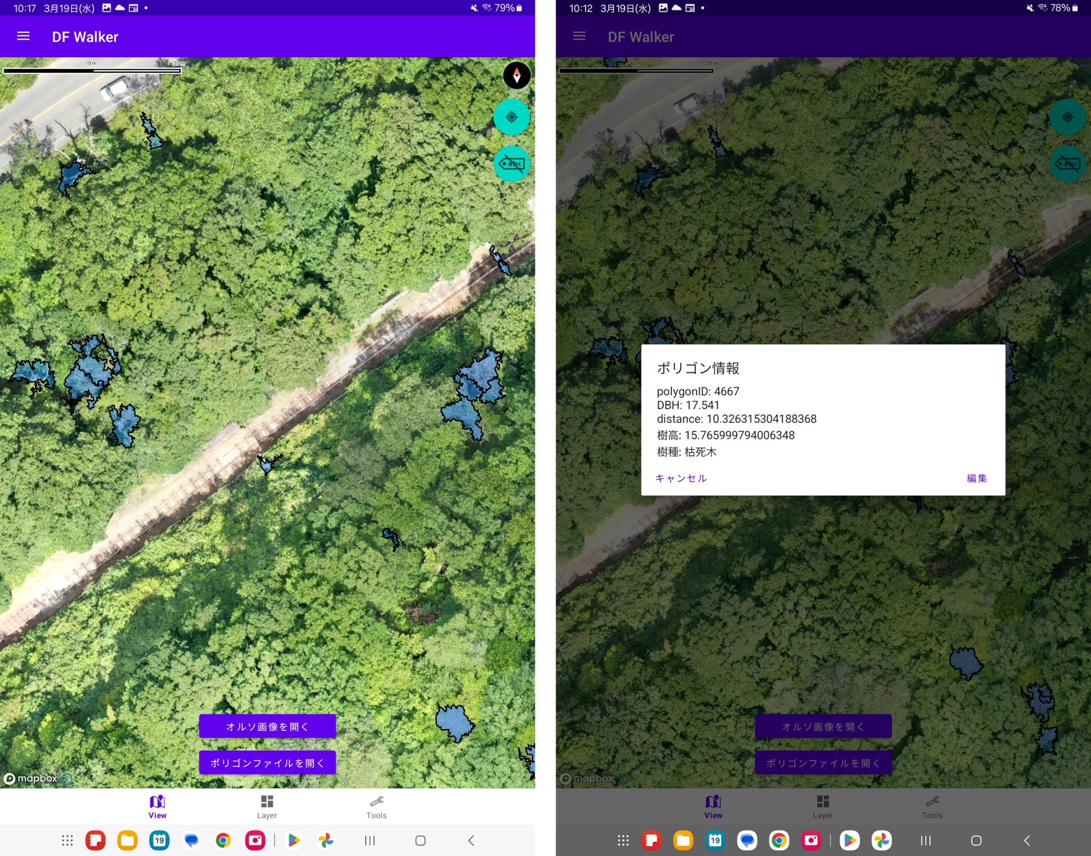Click 編集 in the ポリゴン情報 dialog
Screen dimensions: 1091x856
977,478
